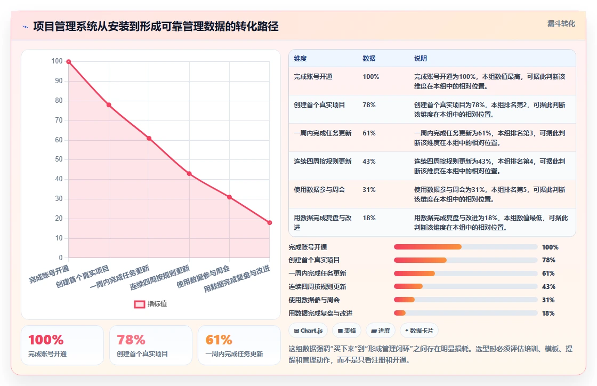The image size is (597, 386).
Task: Click the 表格 chip
Action: tap(347, 331)
